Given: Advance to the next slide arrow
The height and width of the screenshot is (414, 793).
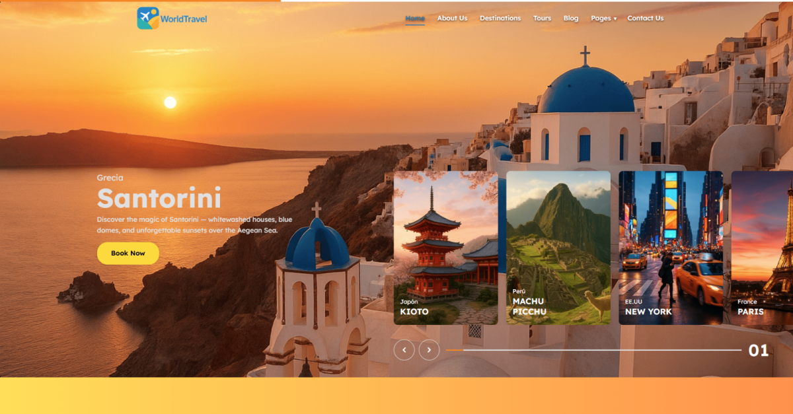Looking at the screenshot, I should (429, 350).
